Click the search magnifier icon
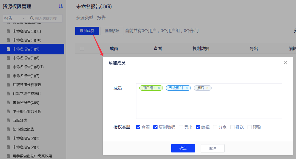This screenshot has width=296, height=159. [32, 18]
